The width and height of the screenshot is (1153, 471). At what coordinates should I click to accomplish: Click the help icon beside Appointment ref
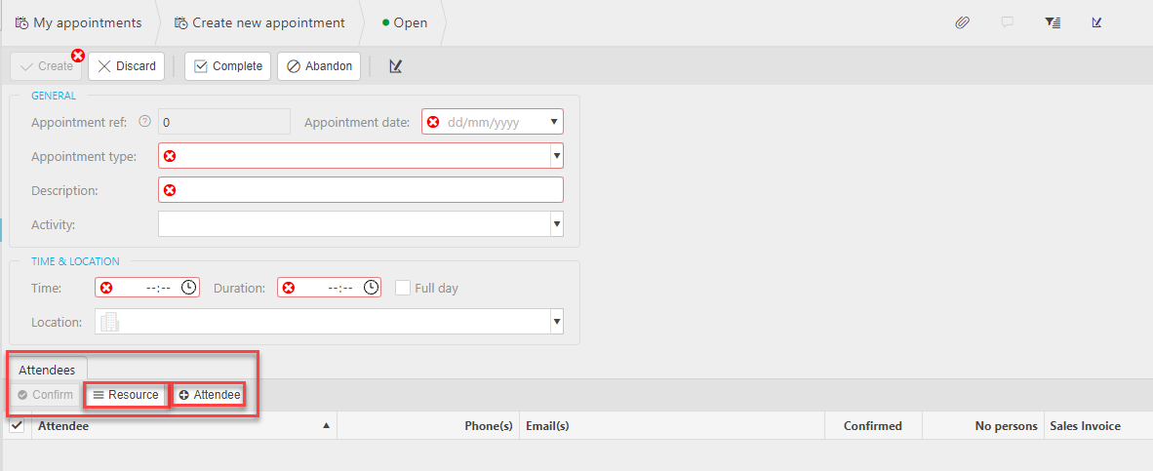(145, 122)
